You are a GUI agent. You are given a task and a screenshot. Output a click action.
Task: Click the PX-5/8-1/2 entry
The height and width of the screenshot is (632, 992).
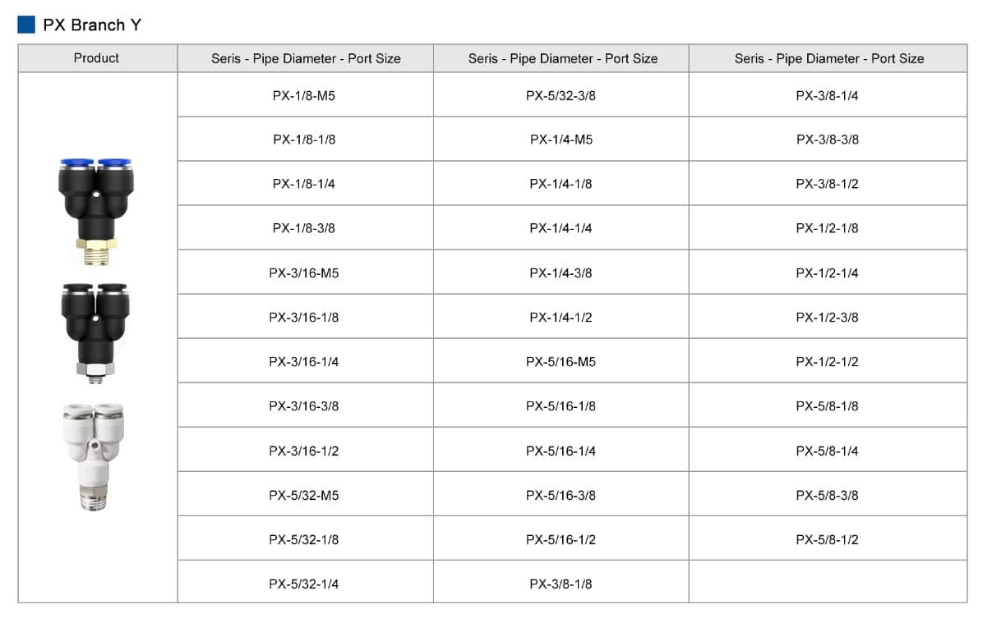click(827, 539)
